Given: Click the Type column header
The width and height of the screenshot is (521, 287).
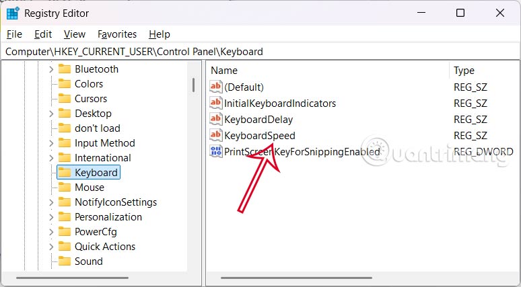Looking at the screenshot, I should (464, 70).
